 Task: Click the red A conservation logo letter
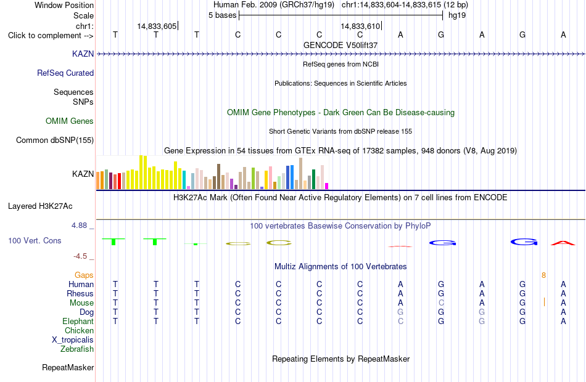563,243
